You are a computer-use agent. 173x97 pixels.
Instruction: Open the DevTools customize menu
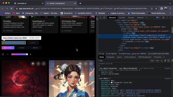[x=167, y=18]
